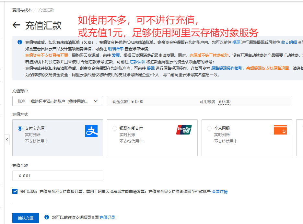Click the 提现 link in the first notice line
303x224 pixels.
(236, 42)
